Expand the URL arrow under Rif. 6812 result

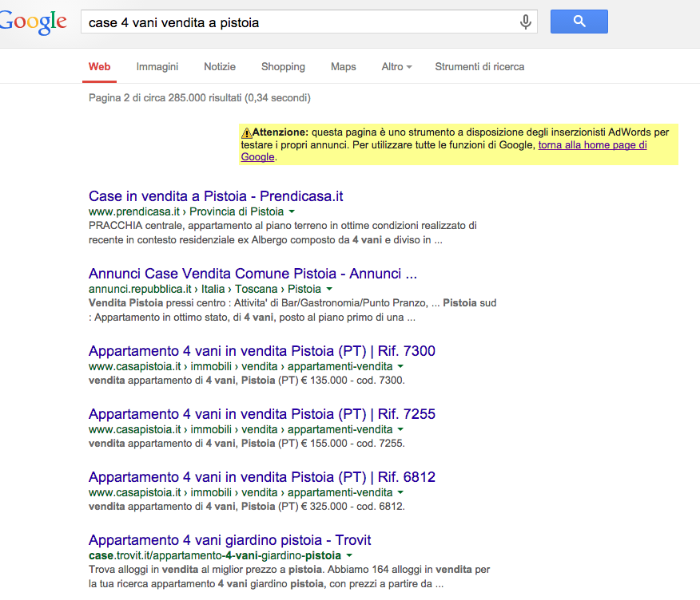400,492
